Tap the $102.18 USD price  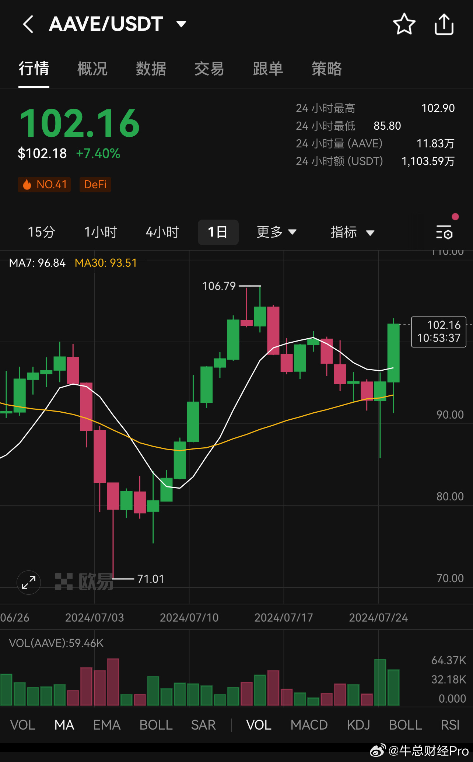[x=42, y=153]
